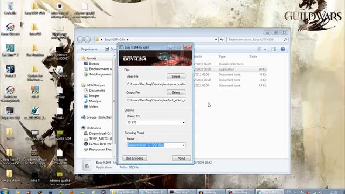Open Emplacements récents in Favoris
The image size is (345, 194).
(x=98, y=69)
